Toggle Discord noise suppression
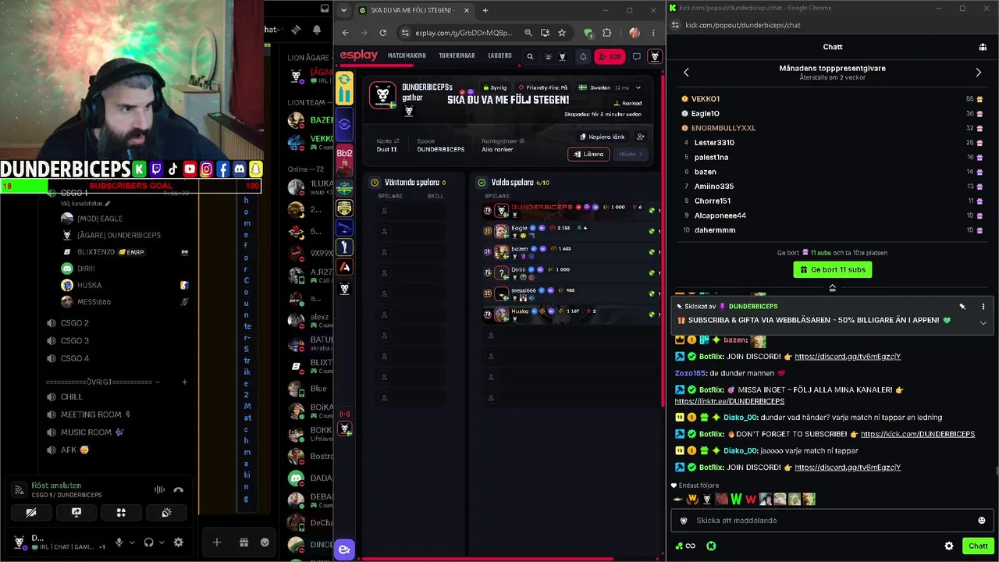The height and width of the screenshot is (562, 999). (159, 489)
